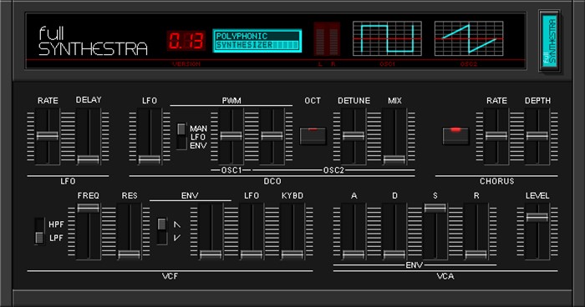This screenshot has height=307, width=585.
Task: Click the ENV label next to PWM switch
Action: coord(198,146)
